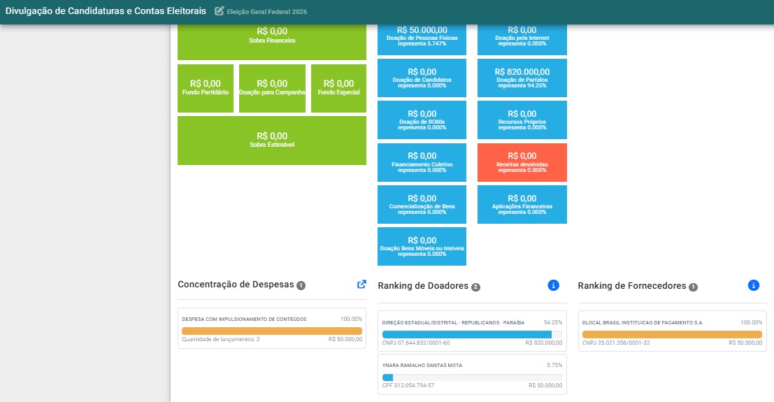Viewport: 774px width, 402px height.
Task: Open Concentração de Despesas external link icon
Action: click(361, 285)
